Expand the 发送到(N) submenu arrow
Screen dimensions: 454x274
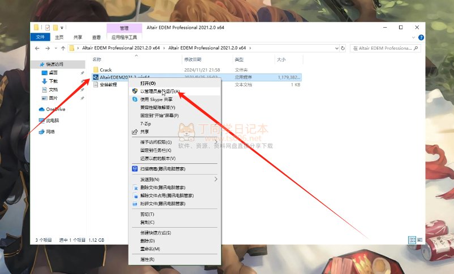216,179
